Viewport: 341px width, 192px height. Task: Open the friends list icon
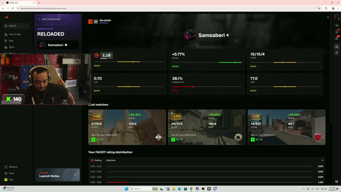click(337, 38)
